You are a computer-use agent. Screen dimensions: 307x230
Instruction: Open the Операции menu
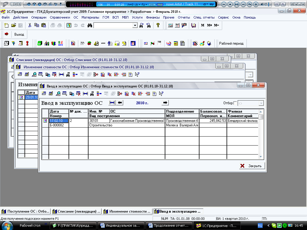pyautogui.click(x=39, y=17)
